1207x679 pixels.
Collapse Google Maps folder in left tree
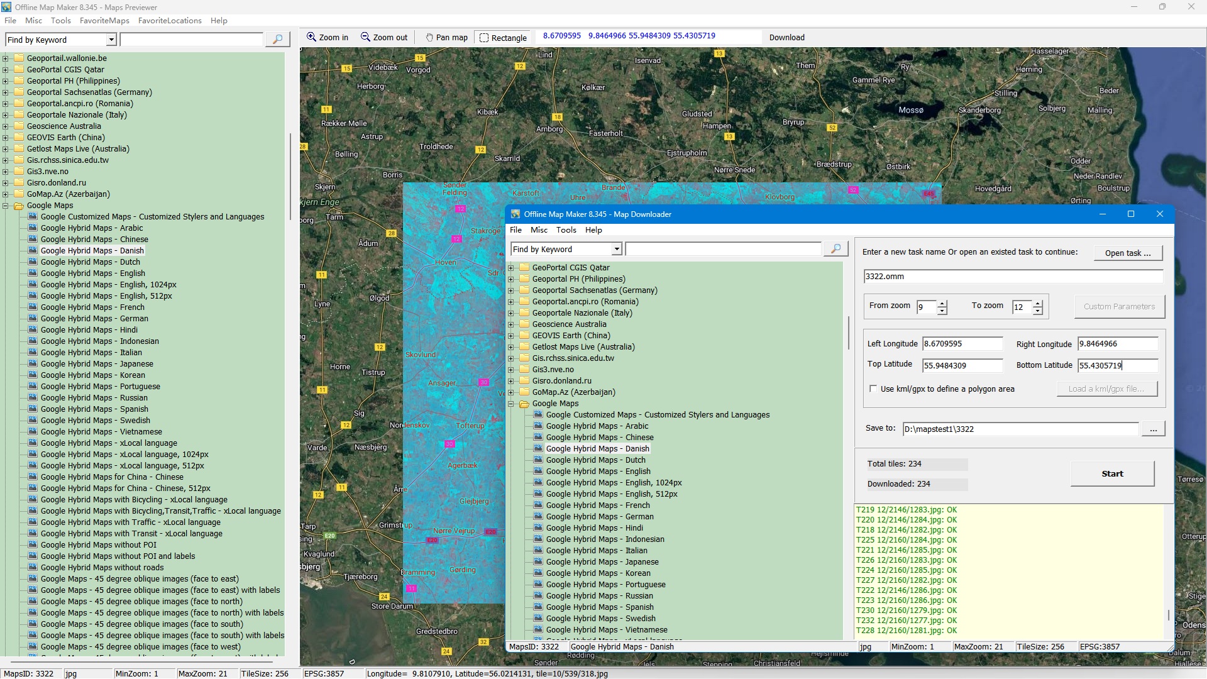point(6,206)
